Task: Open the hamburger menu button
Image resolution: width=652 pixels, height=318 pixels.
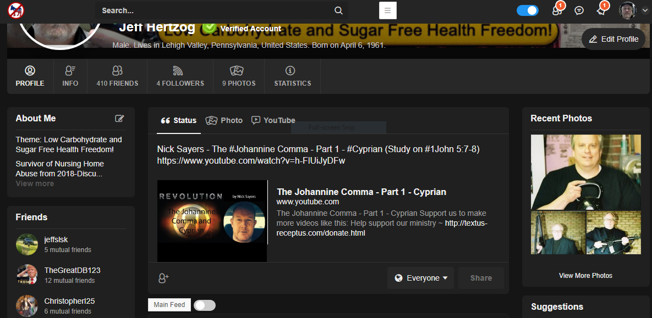Action: pyautogui.click(x=388, y=10)
